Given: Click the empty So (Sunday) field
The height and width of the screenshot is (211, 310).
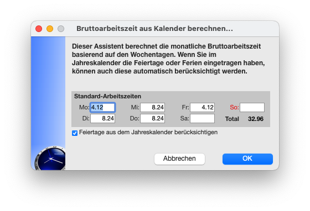Looking at the screenshot, I should [252, 108].
